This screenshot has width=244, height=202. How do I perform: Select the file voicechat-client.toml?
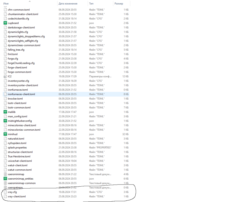tap(20, 161)
